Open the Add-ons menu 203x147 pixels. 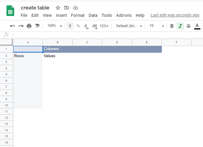pos(124,15)
